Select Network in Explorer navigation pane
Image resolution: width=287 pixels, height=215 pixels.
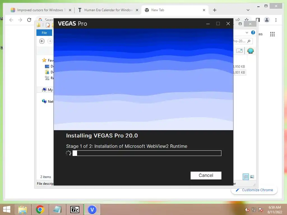48,101
